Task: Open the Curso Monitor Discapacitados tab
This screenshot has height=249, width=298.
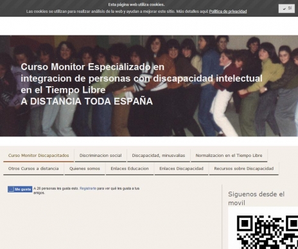Action: [39, 156]
